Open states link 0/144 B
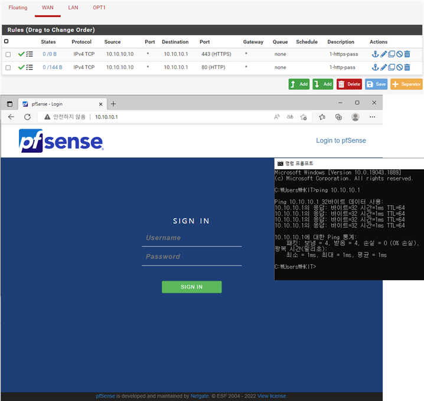424x401 pixels. tap(53, 67)
